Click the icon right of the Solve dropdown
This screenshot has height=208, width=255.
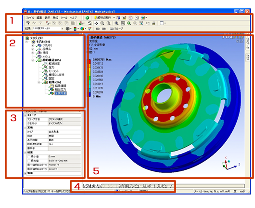118,18
